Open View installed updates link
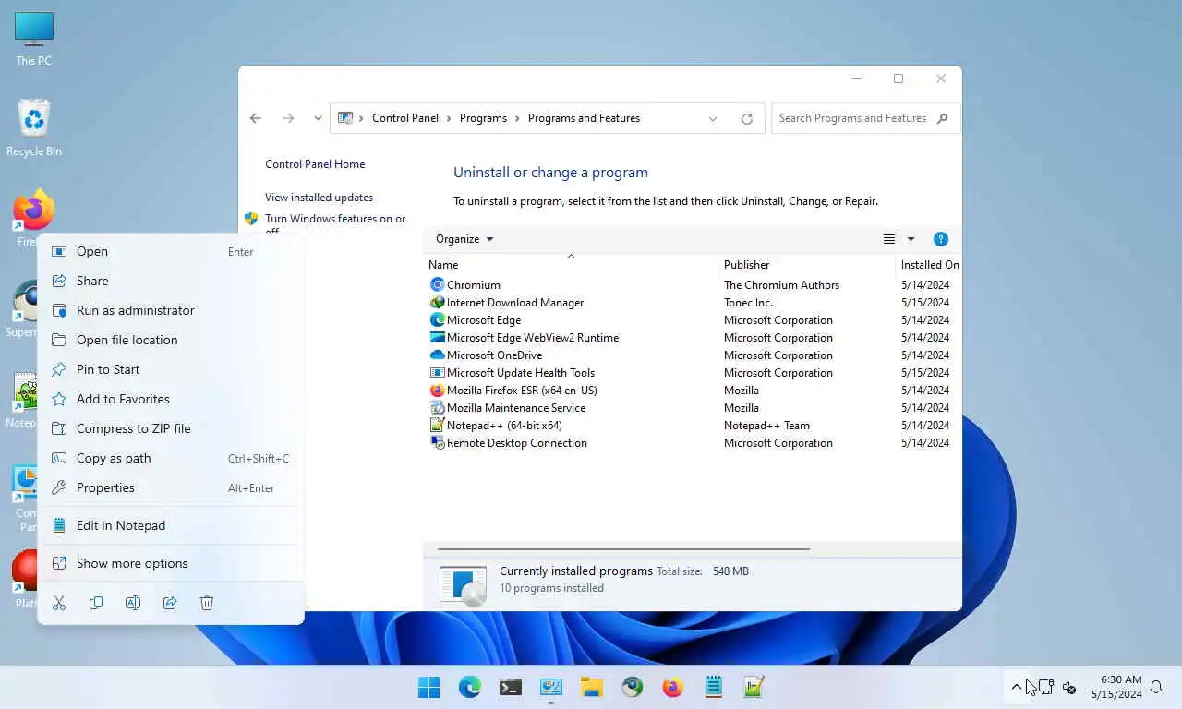The image size is (1182, 709). click(x=319, y=198)
